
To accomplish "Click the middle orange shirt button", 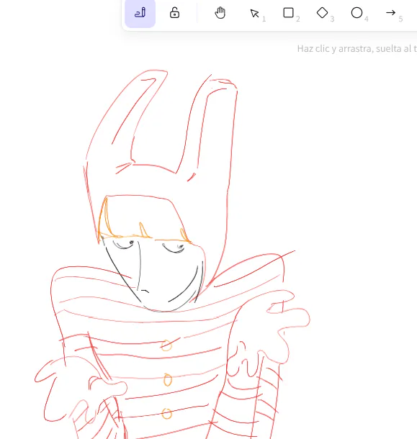I will pyautogui.click(x=168, y=380).
